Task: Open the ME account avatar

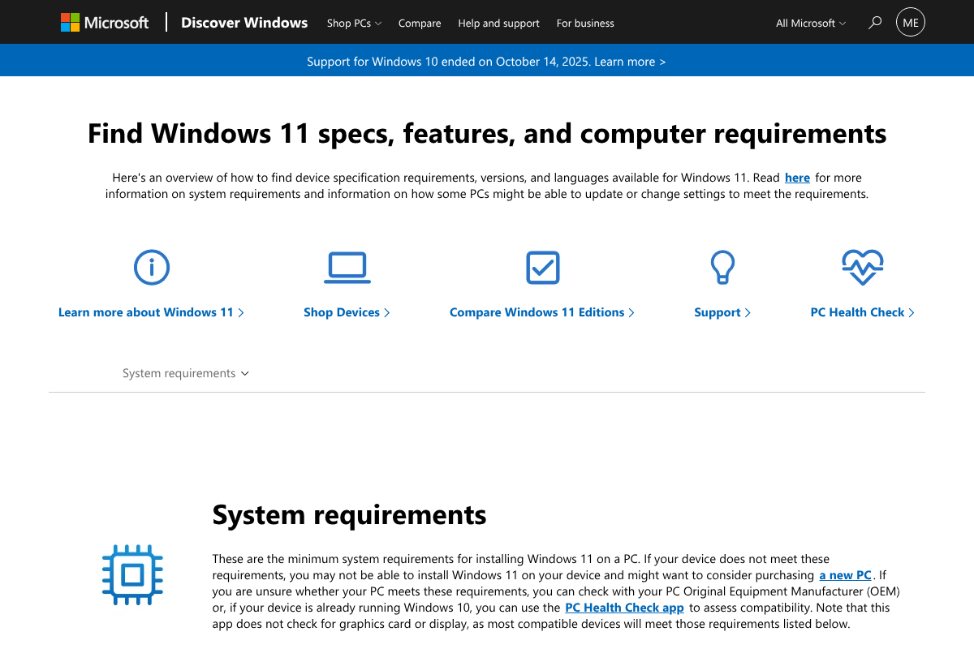Action: click(x=911, y=23)
